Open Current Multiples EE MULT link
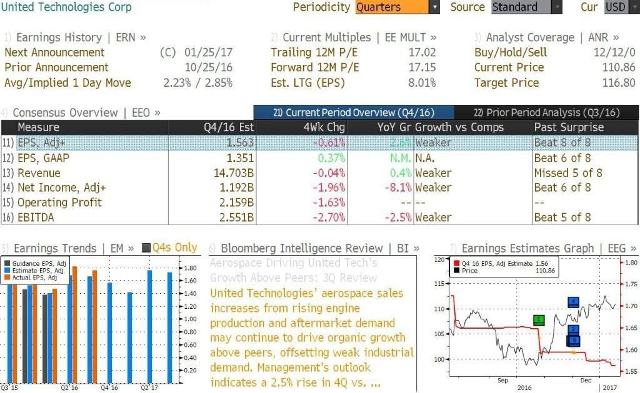This screenshot has height=393, width=640. coord(354,37)
